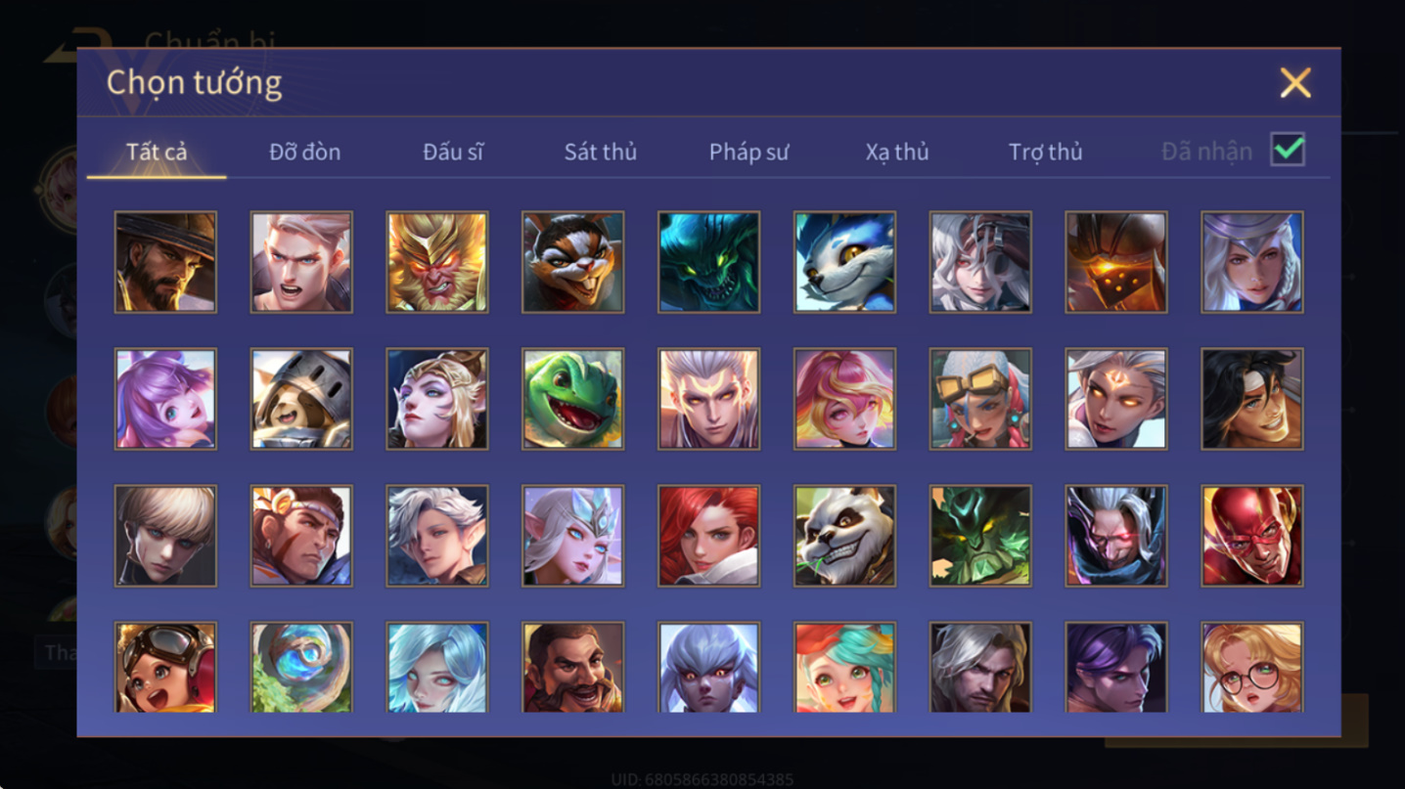Filter heroes by Pháp sư
1405x789 pixels.
tap(748, 152)
